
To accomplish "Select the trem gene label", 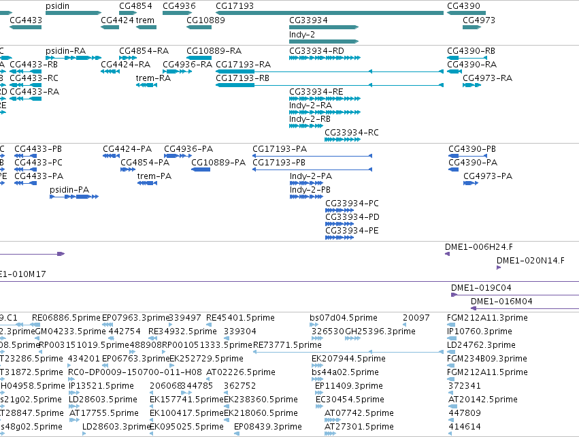I will [145, 20].
